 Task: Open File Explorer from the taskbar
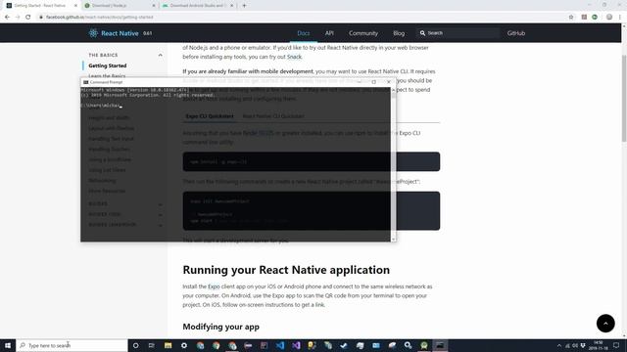[168, 345]
